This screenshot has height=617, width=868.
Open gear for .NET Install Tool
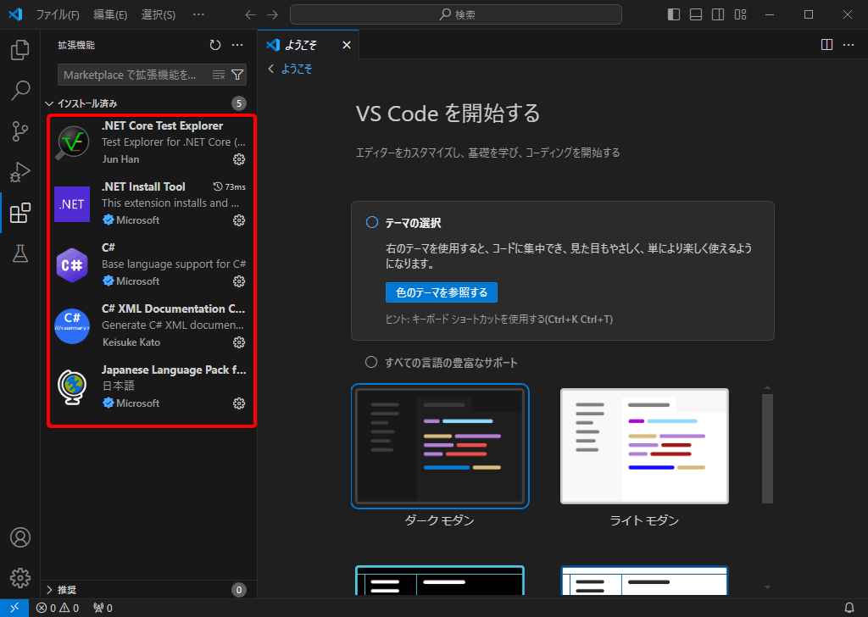click(238, 220)
